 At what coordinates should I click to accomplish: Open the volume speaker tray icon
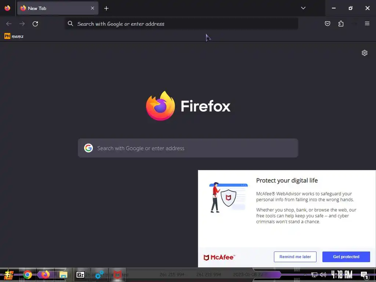coord(323,275)
